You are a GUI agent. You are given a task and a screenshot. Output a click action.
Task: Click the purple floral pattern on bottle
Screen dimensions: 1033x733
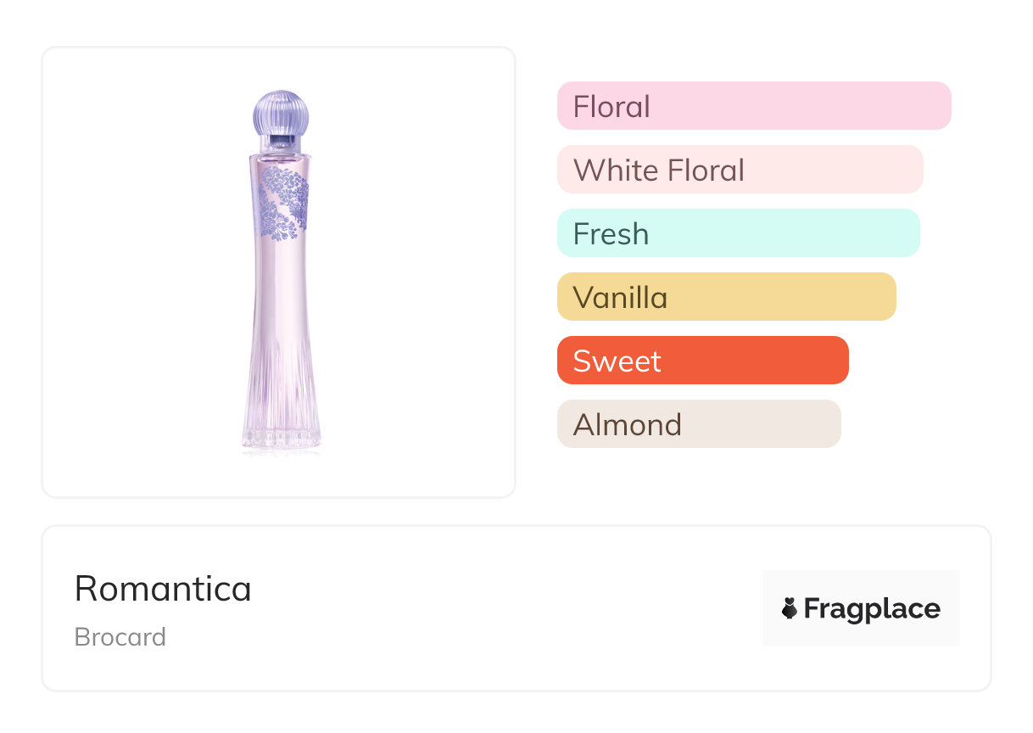coord(282,202)
